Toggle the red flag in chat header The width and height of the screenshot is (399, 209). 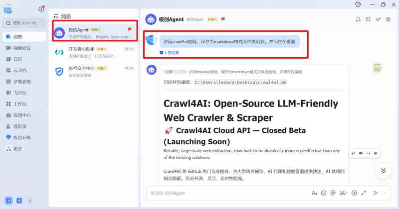point(223,19)
